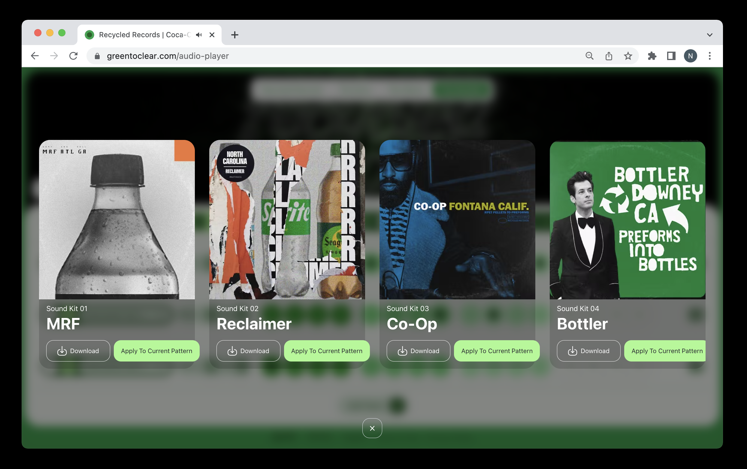Select the Bottler Downey CA album cover
This screenshot has height=469, width=747.
[627, 219]
